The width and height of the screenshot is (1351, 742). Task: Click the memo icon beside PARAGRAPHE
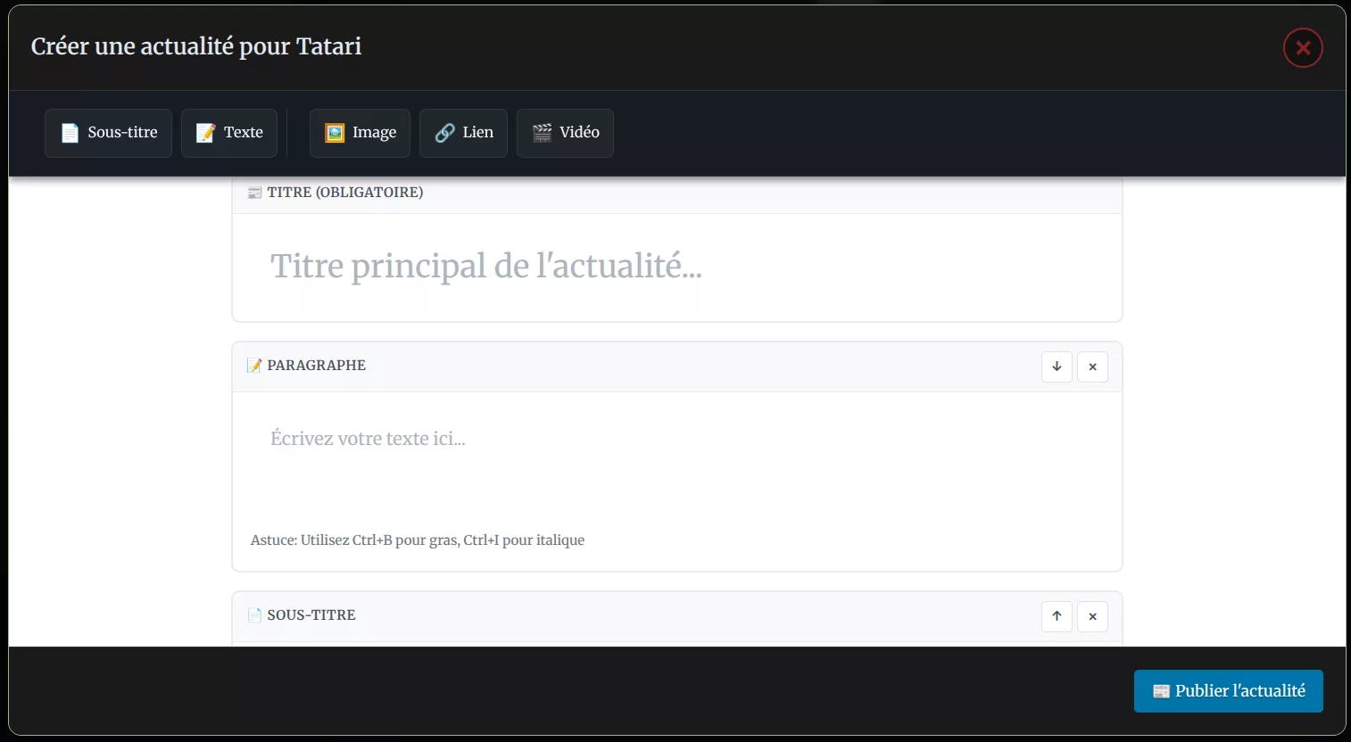(x=254, y=366)
